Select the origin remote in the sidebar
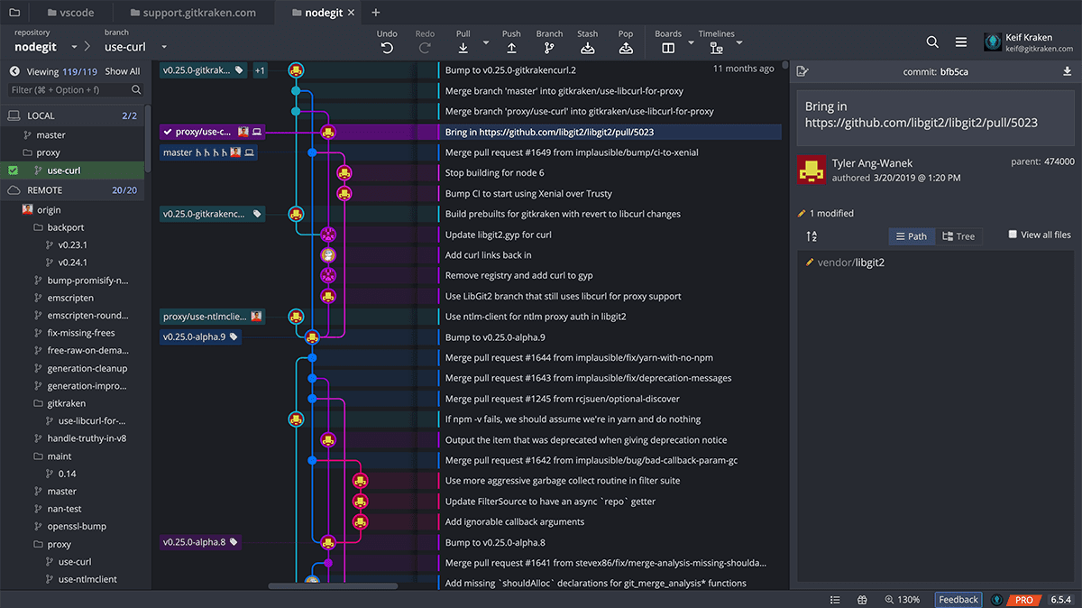The height and width of the screenshot is (608, 1082). click(x=49, y=209)
